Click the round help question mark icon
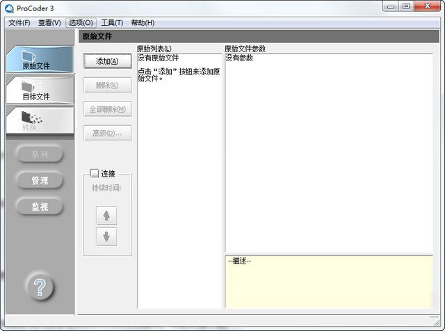Screen dimensions: 445x331 point(40,286)
